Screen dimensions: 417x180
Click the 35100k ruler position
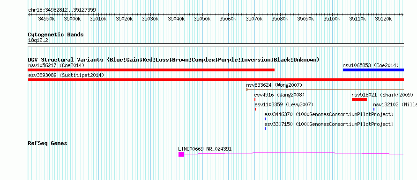[332, 19]
